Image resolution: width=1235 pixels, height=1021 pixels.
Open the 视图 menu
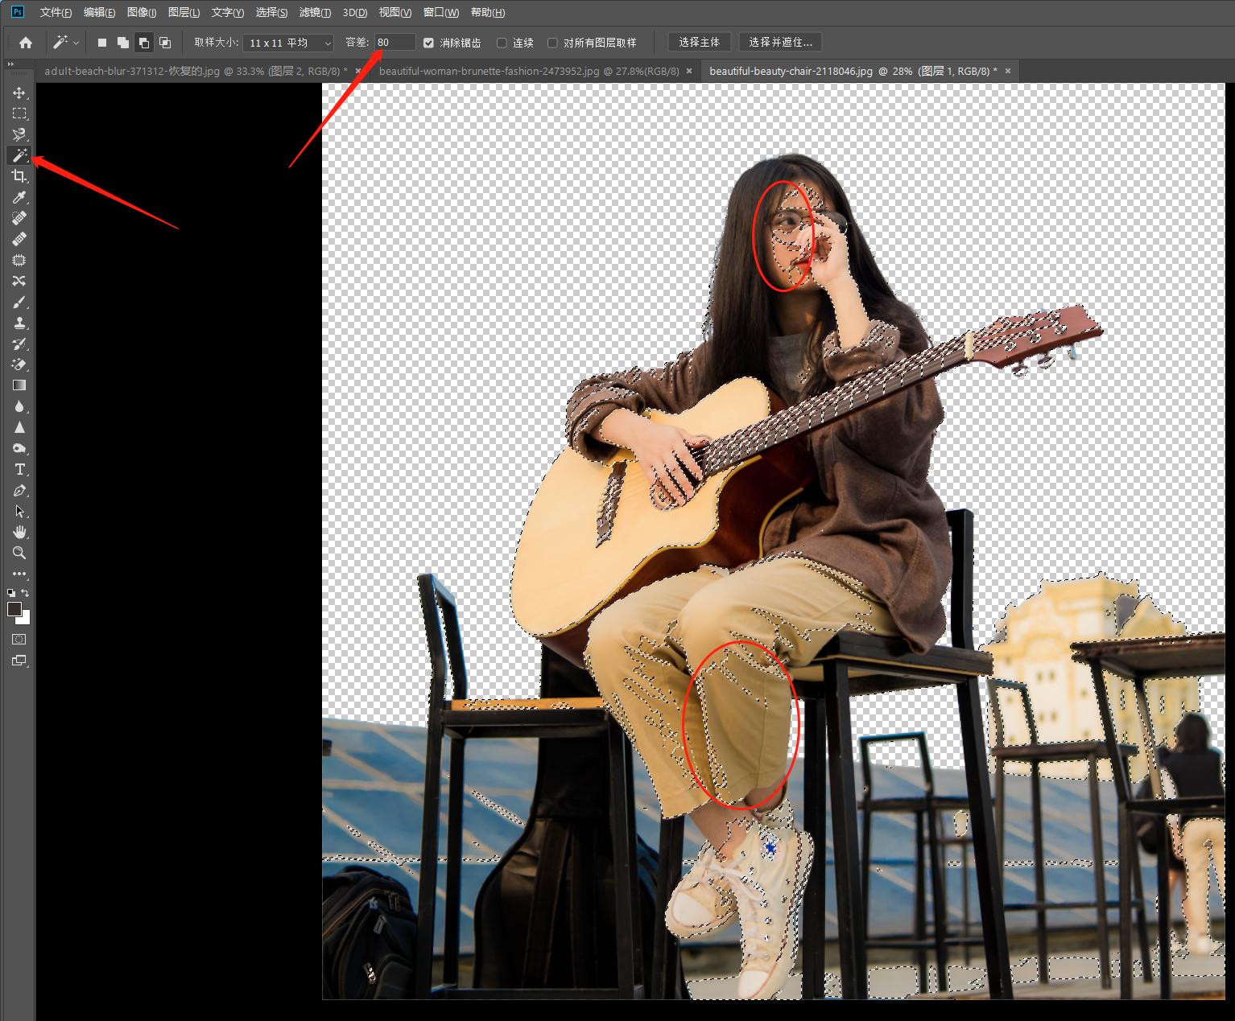pos(395,12)
